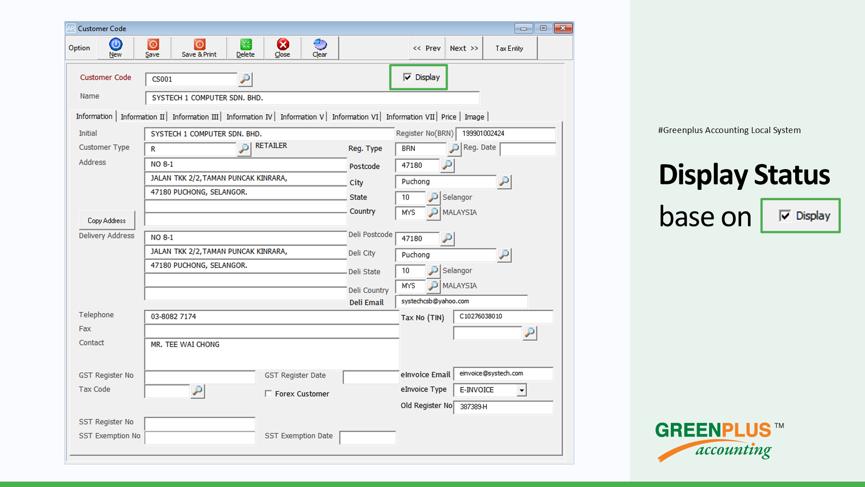Click the empty Fax input field
Viewport: 865px width, 487px height.
(x=272, y=331)
